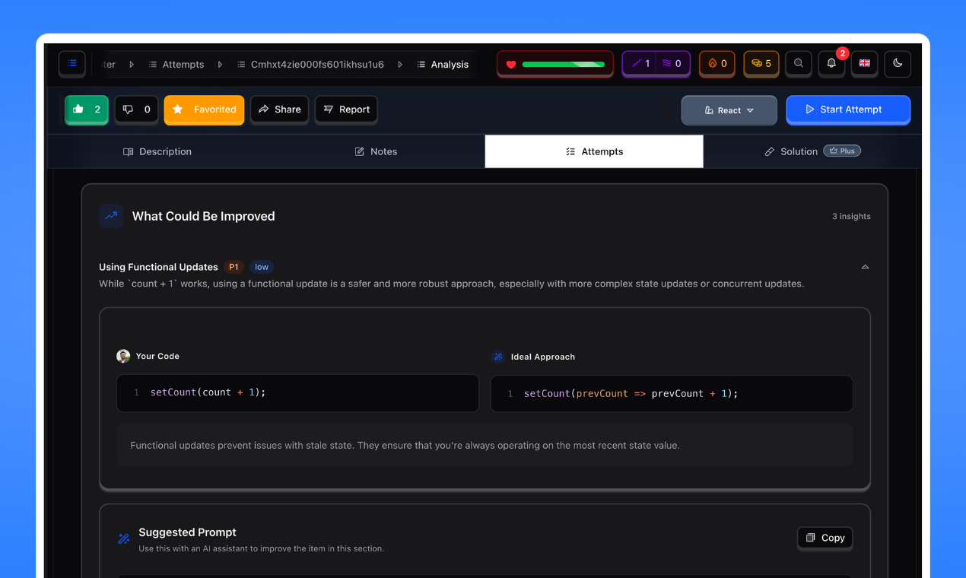Click the blue sidebar list icon

(71, 64)
